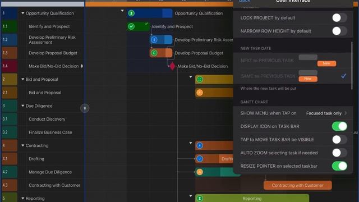Click Gantt collapse arrow beside Contracting bar
The height and width of the screenshot is (202, 359).
191,143
